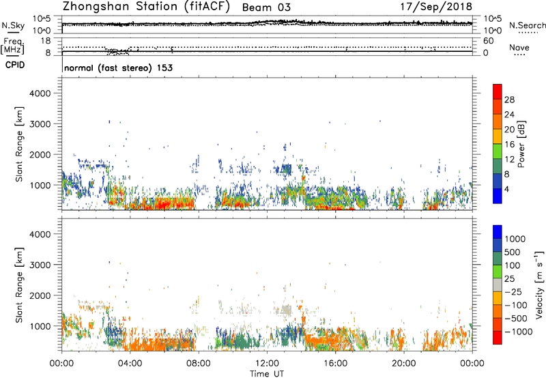Click the power panel 'Slant Range [km]' label
This screenshot has height=378, width=546.
coord(19,144)
